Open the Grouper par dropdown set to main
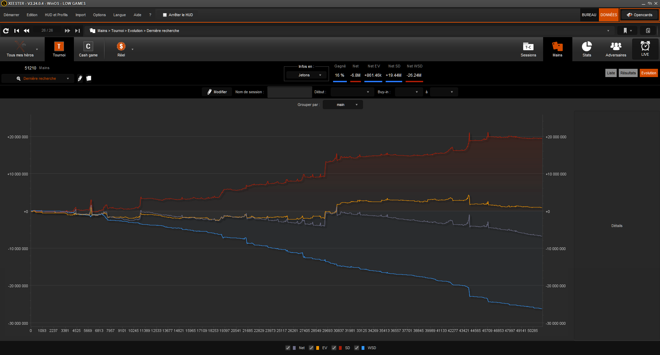 343,105
